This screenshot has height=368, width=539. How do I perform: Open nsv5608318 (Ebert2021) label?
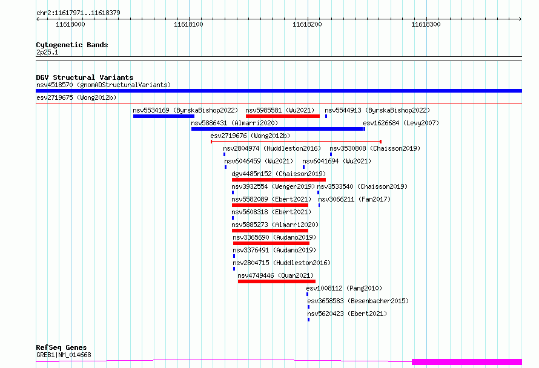tap(271, 212)
